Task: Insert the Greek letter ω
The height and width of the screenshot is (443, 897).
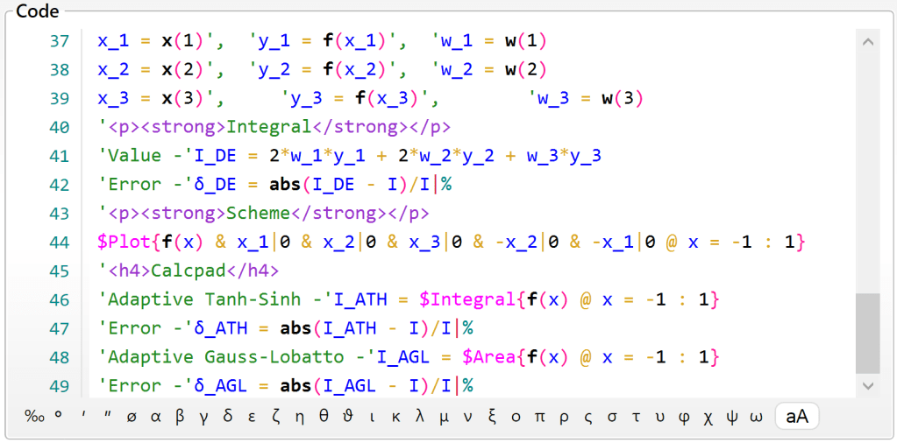Action: [x=756, y=418]
